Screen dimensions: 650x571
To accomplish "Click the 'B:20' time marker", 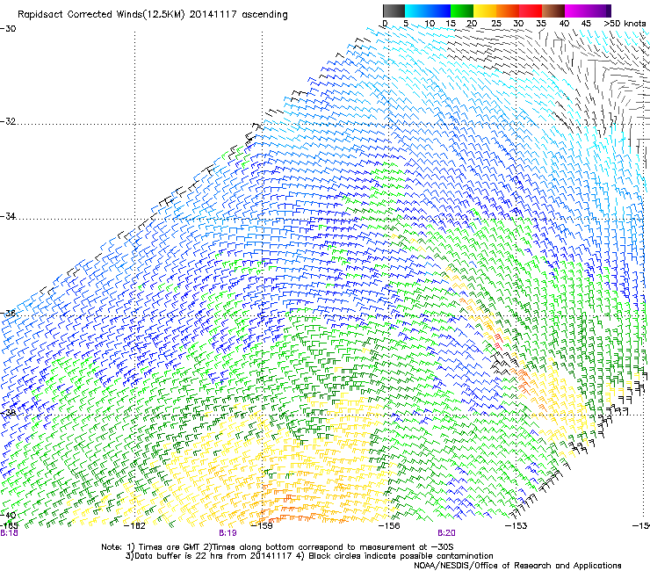I will (x=446, y=533).
